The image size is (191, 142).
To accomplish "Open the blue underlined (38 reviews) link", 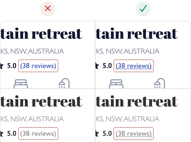I will (134, 66).
